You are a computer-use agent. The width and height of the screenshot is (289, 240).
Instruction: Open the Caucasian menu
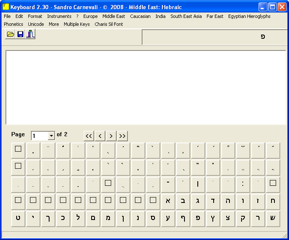pyautogui.click(x=140, y=16)
